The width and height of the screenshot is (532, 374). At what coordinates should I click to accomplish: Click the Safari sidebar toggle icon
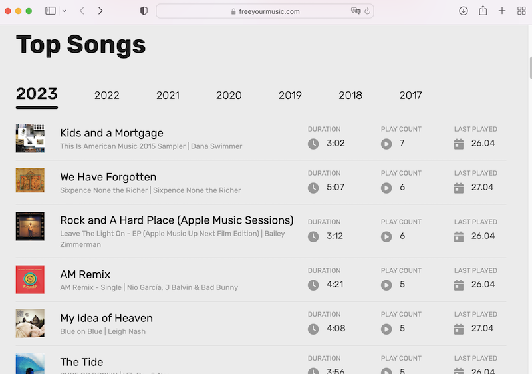tap(51, 11)
